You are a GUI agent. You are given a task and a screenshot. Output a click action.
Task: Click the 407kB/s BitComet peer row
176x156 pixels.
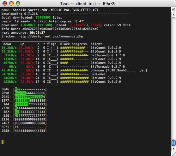point(61,63)
